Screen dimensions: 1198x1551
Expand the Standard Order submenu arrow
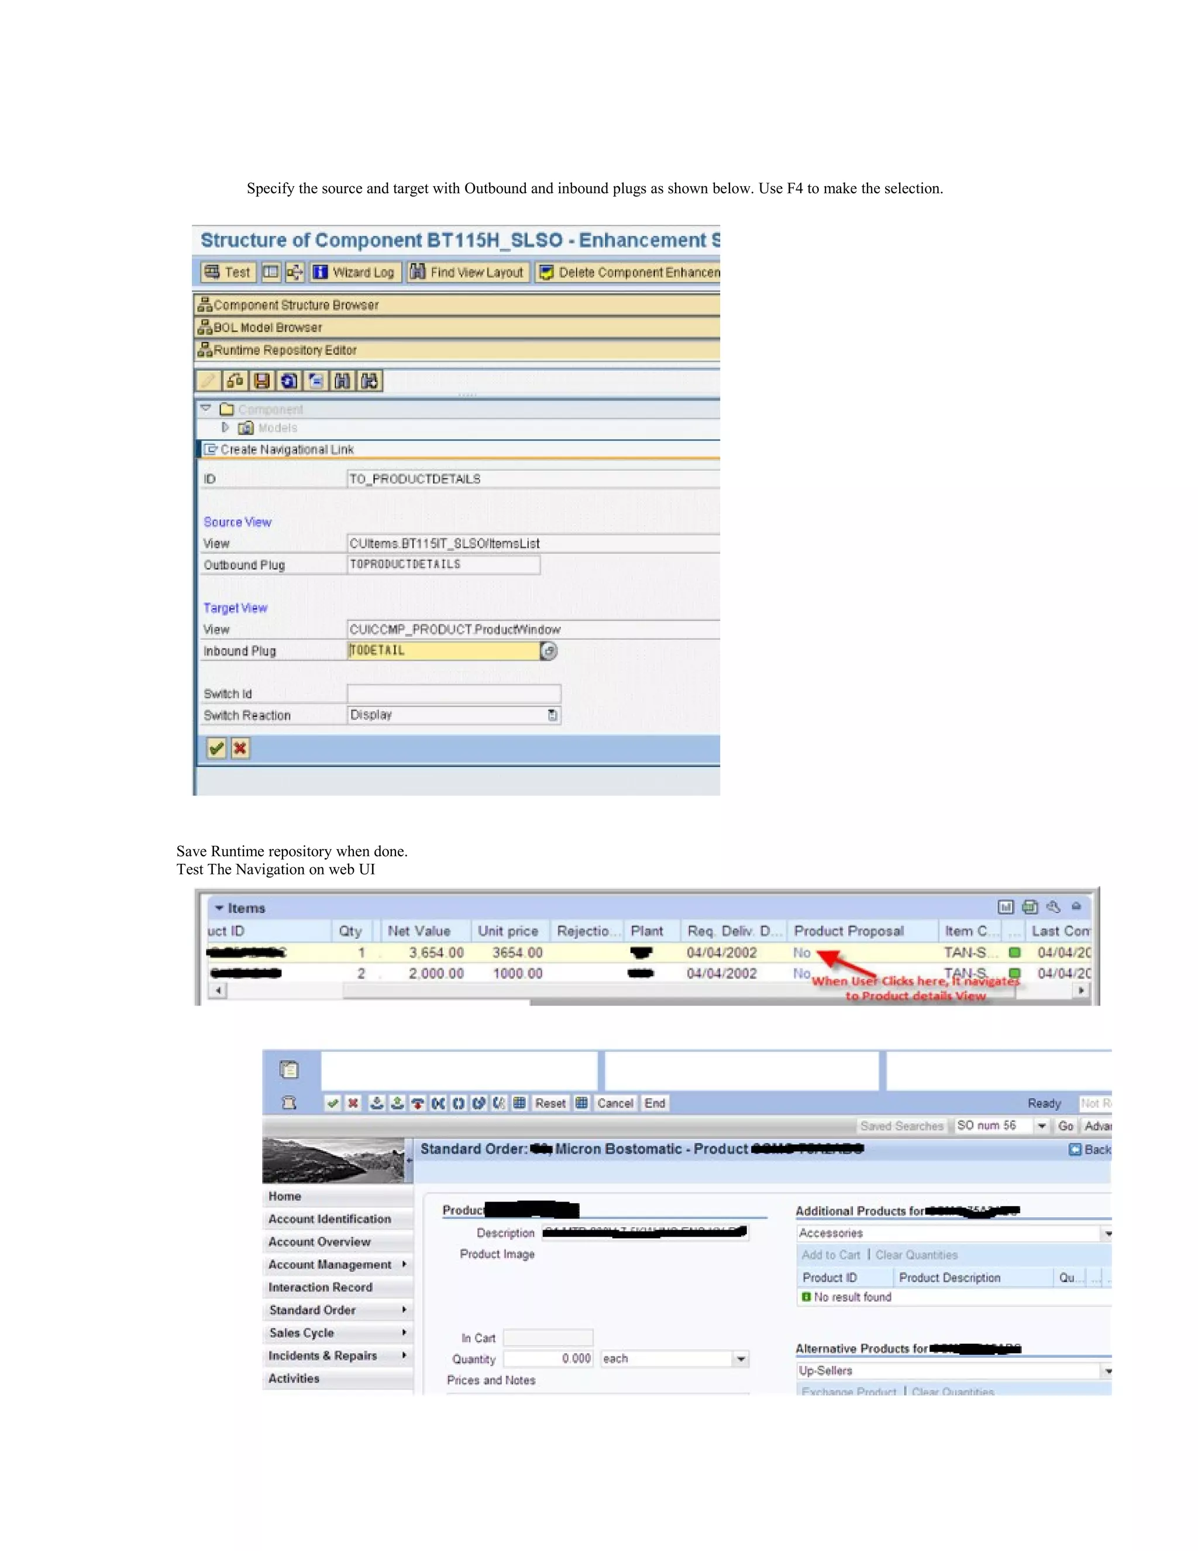pyautogui.click(x=404, y=1309)
